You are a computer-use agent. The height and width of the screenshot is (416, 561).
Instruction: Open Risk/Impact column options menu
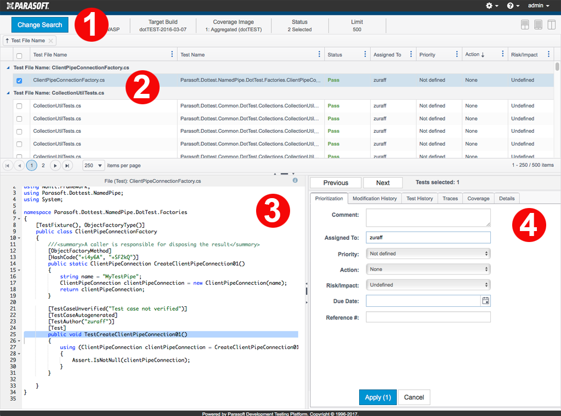[x=548, y=54]
